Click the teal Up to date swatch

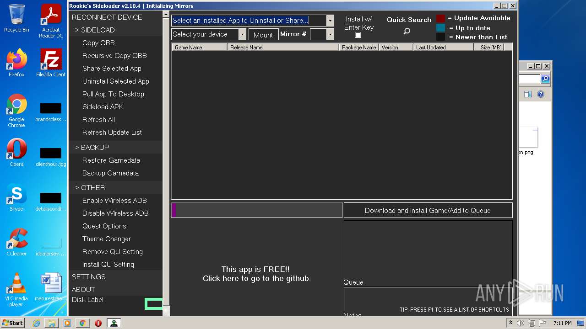(x=440, y=28)
